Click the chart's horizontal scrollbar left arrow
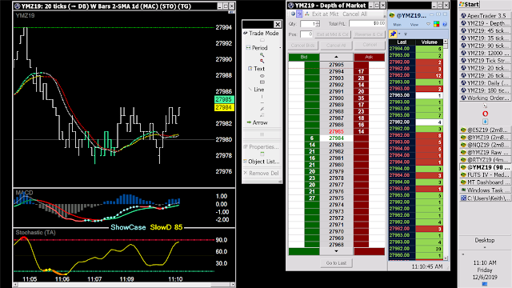 click(x=15, y=285)
